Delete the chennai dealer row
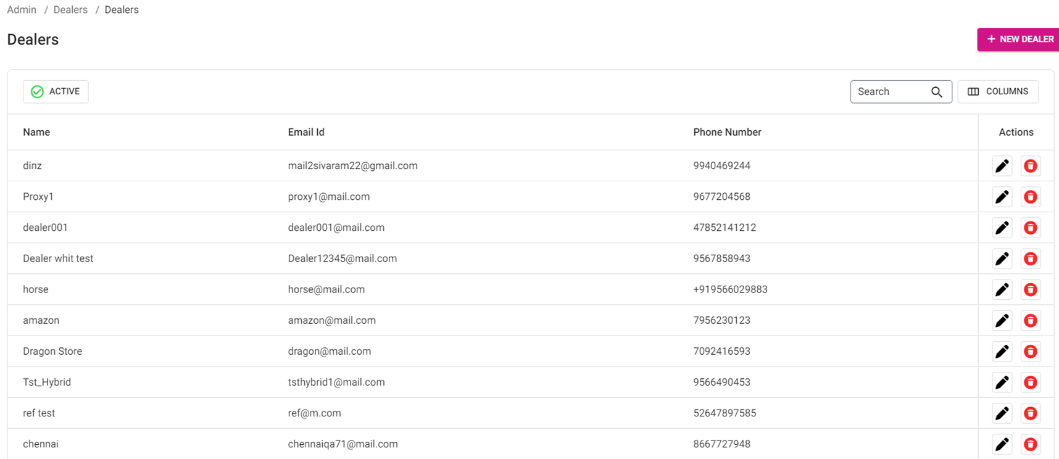Image resolution: width=1059 pixels, height=459 pixels. [x=1030, y=444]
